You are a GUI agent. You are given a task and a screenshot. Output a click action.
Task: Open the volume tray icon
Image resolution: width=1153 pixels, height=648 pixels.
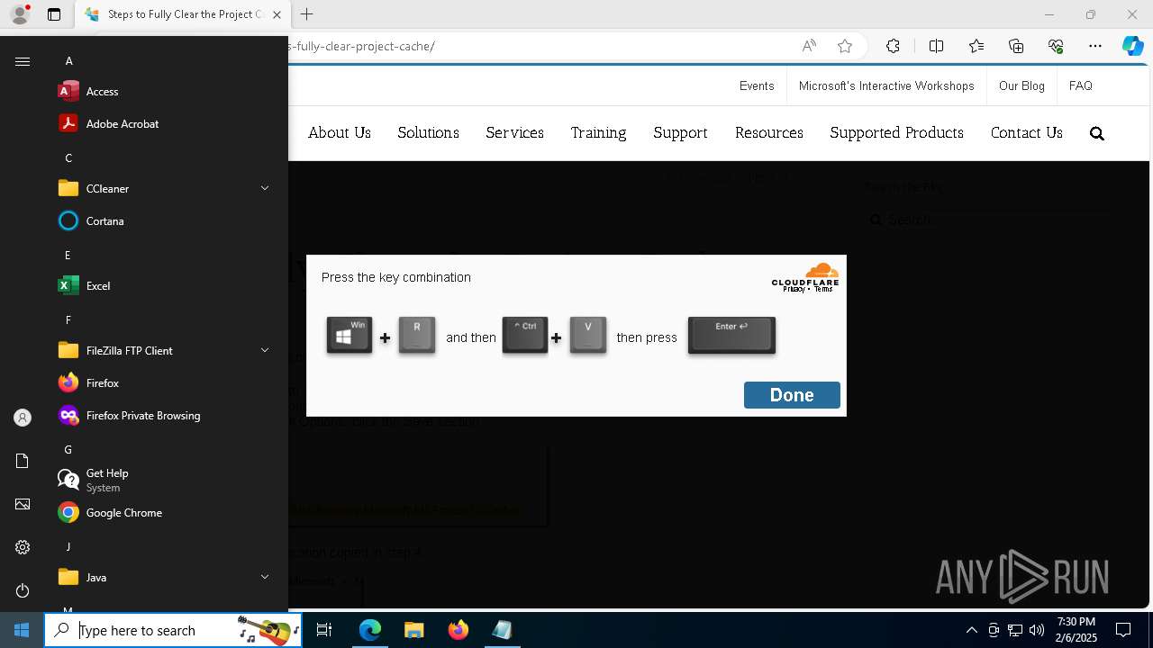[x=1037, y=630]
